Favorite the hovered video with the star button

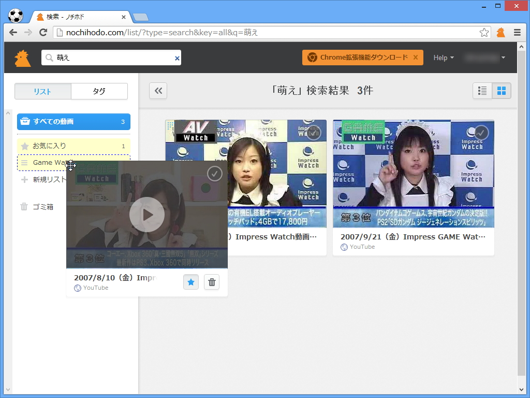click(190, 282)
